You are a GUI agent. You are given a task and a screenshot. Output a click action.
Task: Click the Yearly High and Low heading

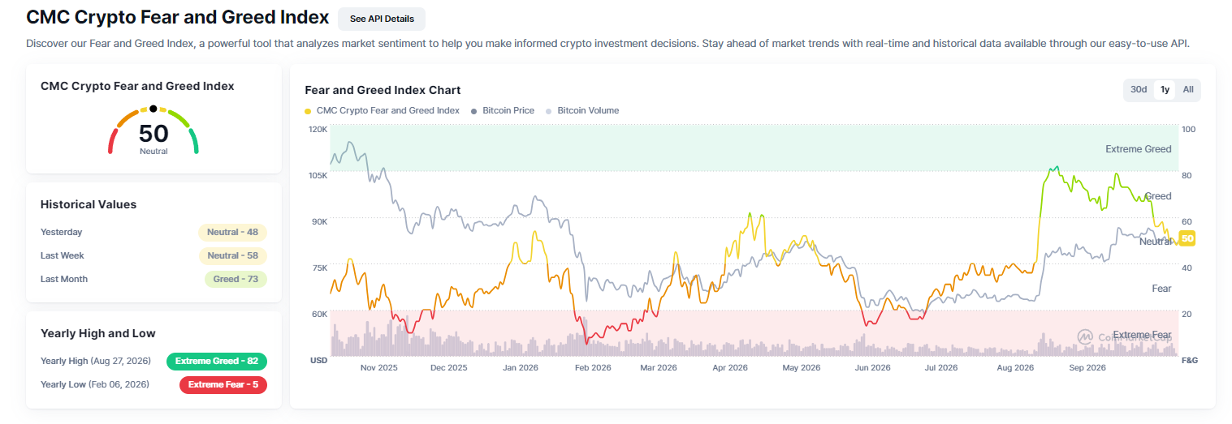pos(98,333)
